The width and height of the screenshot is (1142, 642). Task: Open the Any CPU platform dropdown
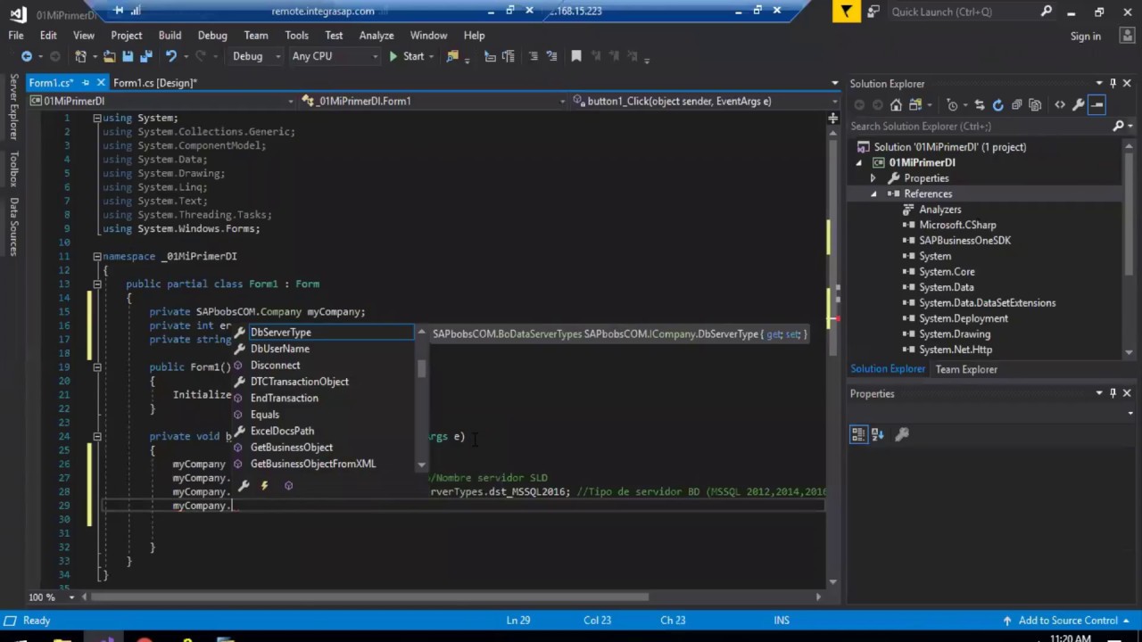[335, 56]
